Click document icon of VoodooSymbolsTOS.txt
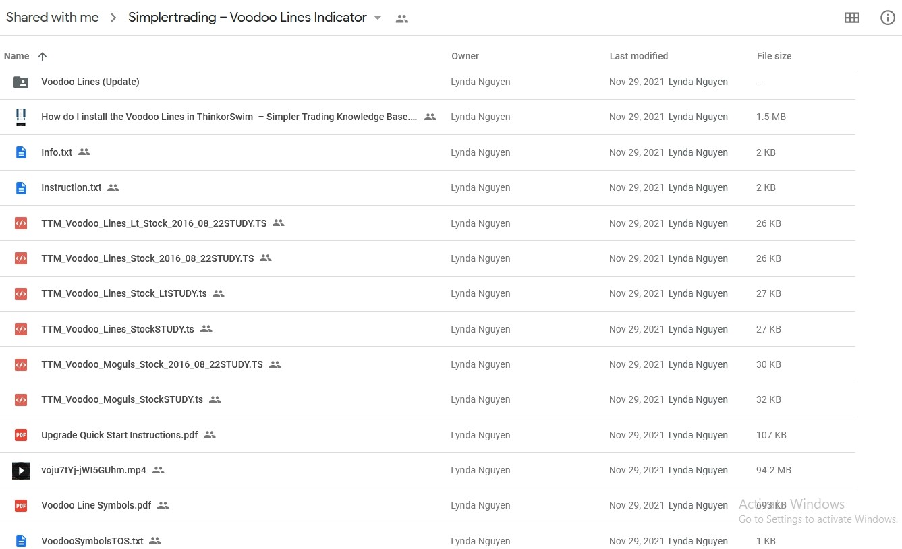Image resolution: width=902 pixels, height=549 pixels. (x=21, y=541)
